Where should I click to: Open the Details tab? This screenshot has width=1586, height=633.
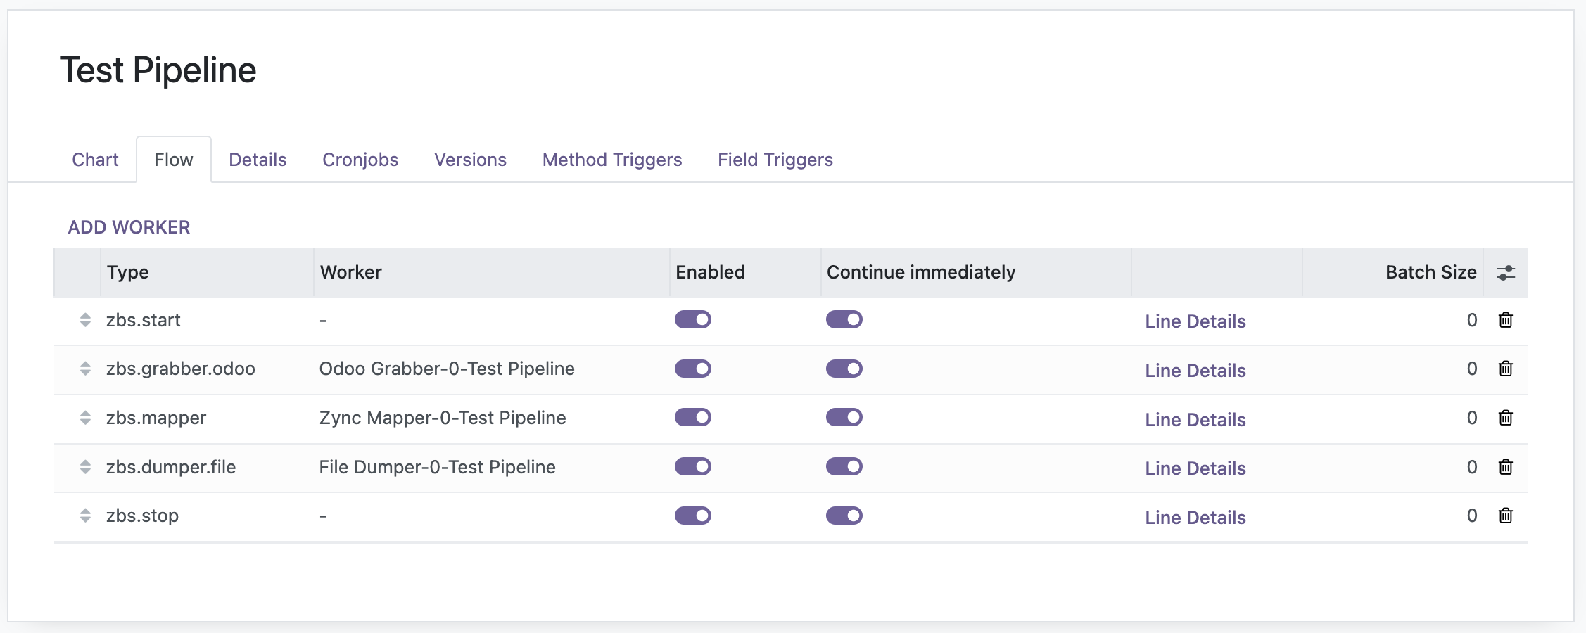[x=258, y=160]
